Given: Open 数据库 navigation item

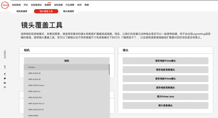Looking at the screenshot, I should coord(48,5).
